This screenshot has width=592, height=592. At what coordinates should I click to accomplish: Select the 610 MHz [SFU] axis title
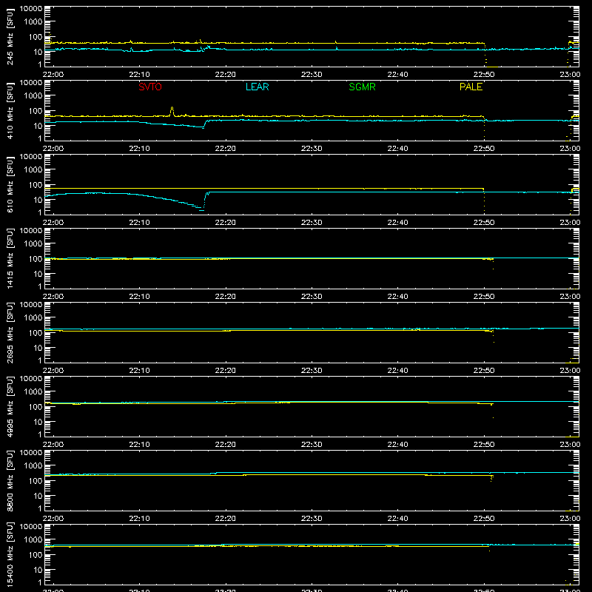10,184
